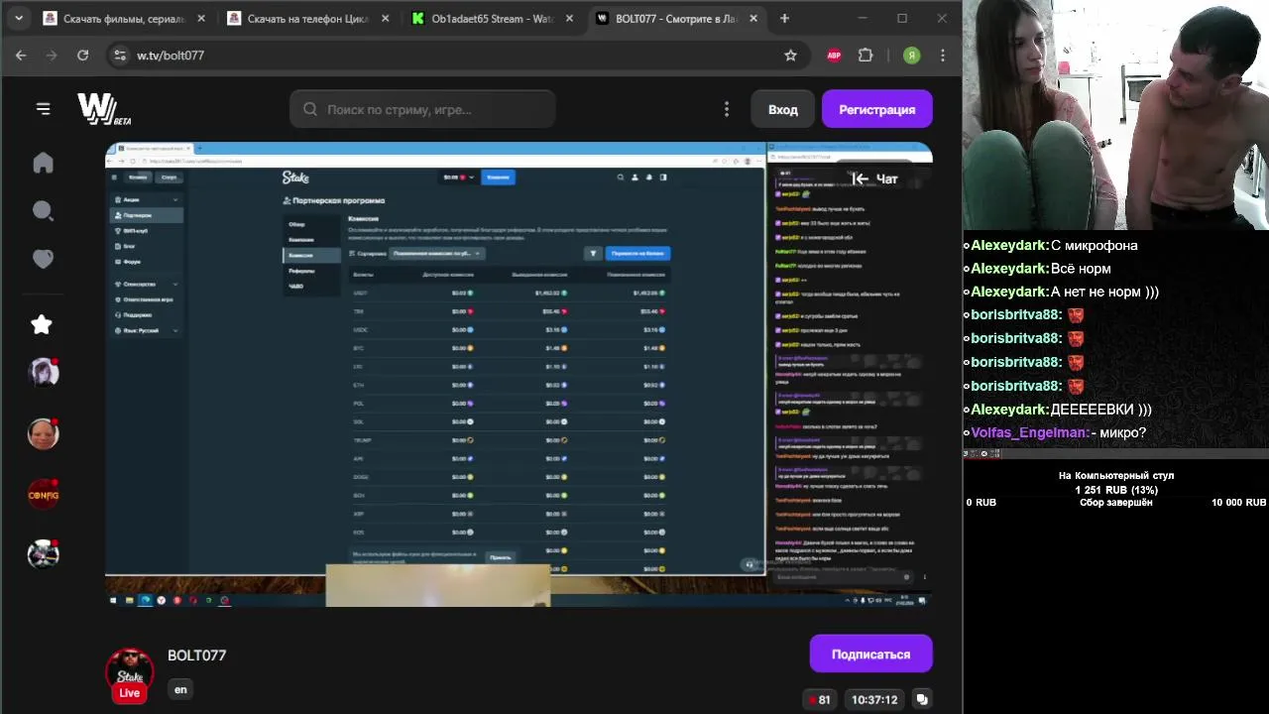Open the extensions puzzle icon
1269x714 pixels.
coord(865,56)
